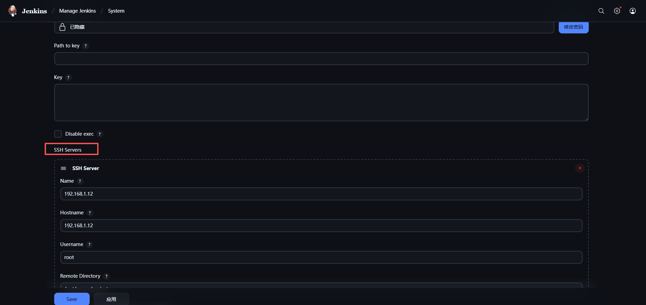Click the 修改密码 change password button
646x305 pixels.
coord(573,27)
